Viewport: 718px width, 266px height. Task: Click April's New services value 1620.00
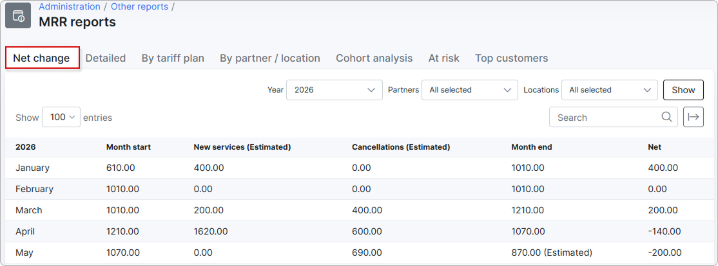211,231
